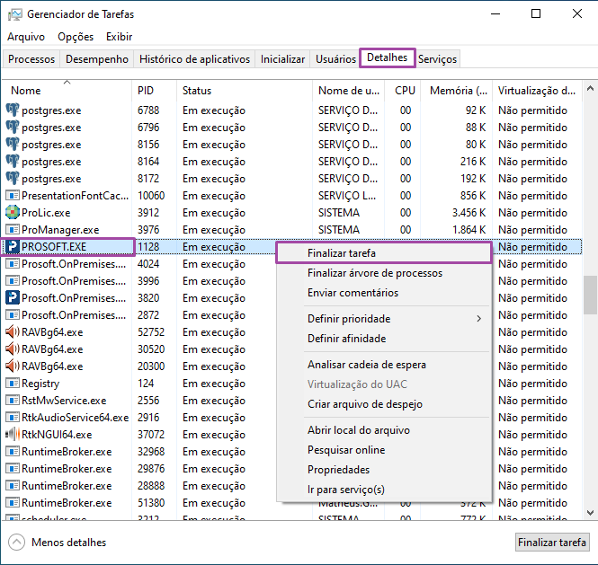Screen dimensions: 598x565
Task: Sort by the CPU column header
Action: 403,91
